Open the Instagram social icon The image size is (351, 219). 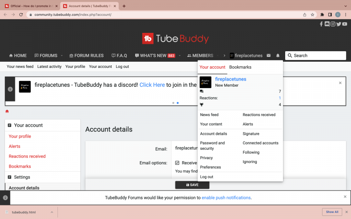(333, 24)
